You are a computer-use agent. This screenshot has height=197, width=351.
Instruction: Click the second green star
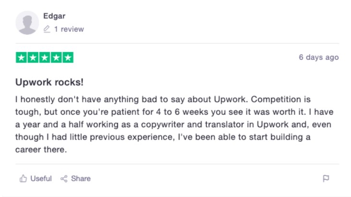tap(33, 57)
